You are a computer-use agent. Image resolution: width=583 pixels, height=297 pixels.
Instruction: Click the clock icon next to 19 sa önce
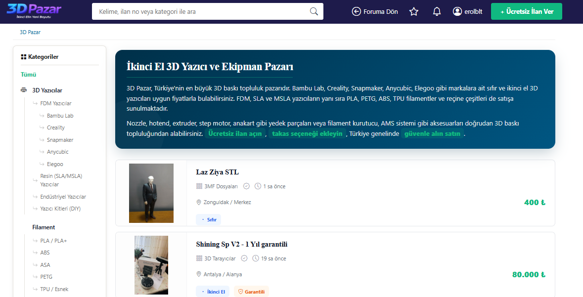click(256, 258)
